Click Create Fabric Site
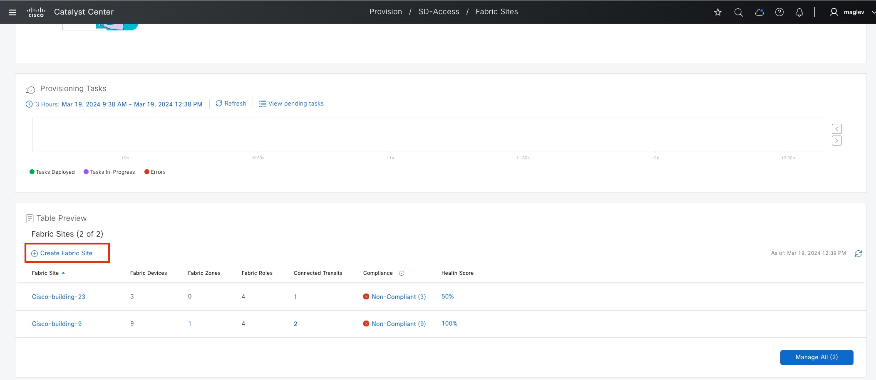 (66, 253)
